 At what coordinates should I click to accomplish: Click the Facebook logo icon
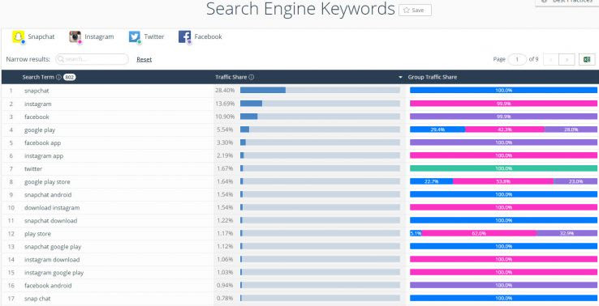tap(184, 36)
